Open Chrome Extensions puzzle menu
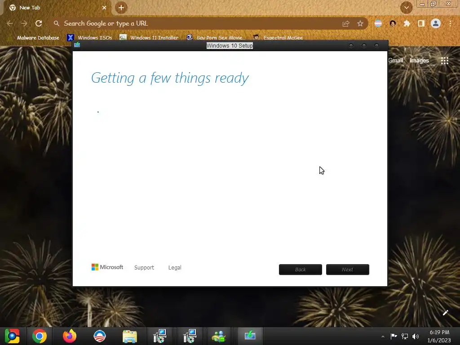The width and height of the screenshot is (460, 345). click(x=407, y=23)
